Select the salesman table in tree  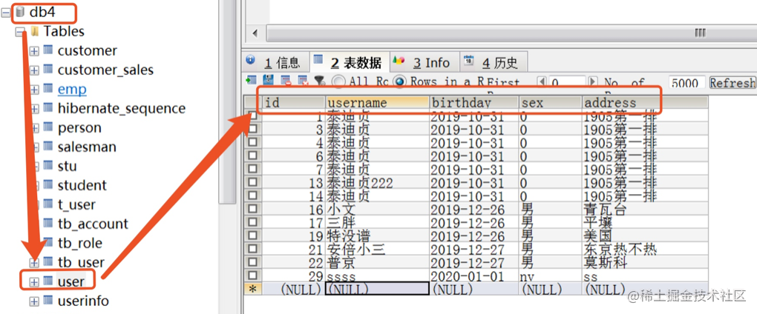pos(87,147)
